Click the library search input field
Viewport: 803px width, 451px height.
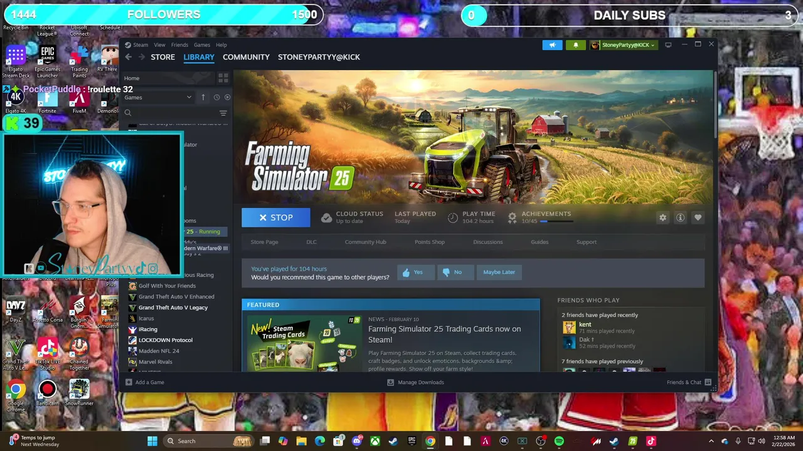coord(173,113)
